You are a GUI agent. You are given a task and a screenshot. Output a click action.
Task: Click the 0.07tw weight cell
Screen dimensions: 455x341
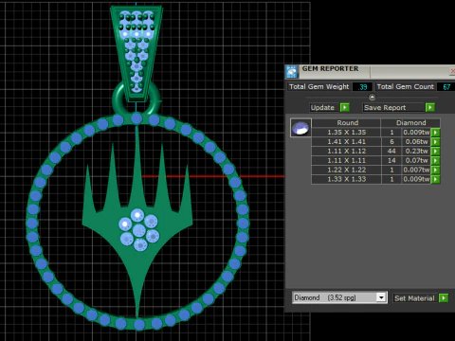(416, 161)
